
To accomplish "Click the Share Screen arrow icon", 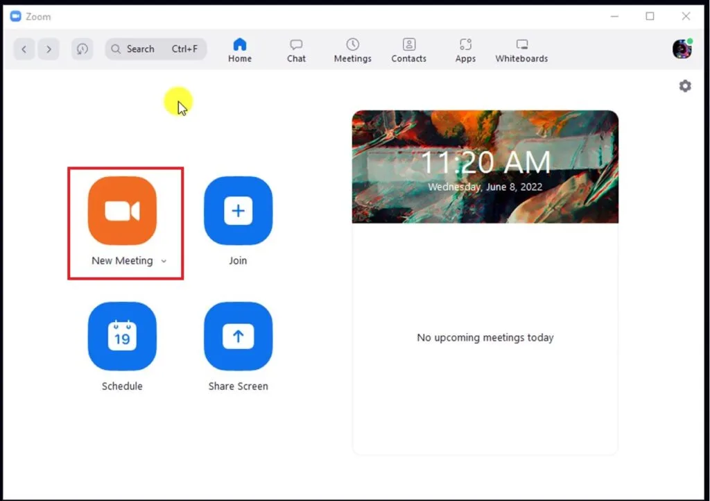I will tap(238, 337).
